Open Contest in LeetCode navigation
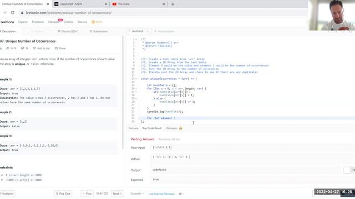The height and width of the screenshot is (199, 355). point(68,22)
